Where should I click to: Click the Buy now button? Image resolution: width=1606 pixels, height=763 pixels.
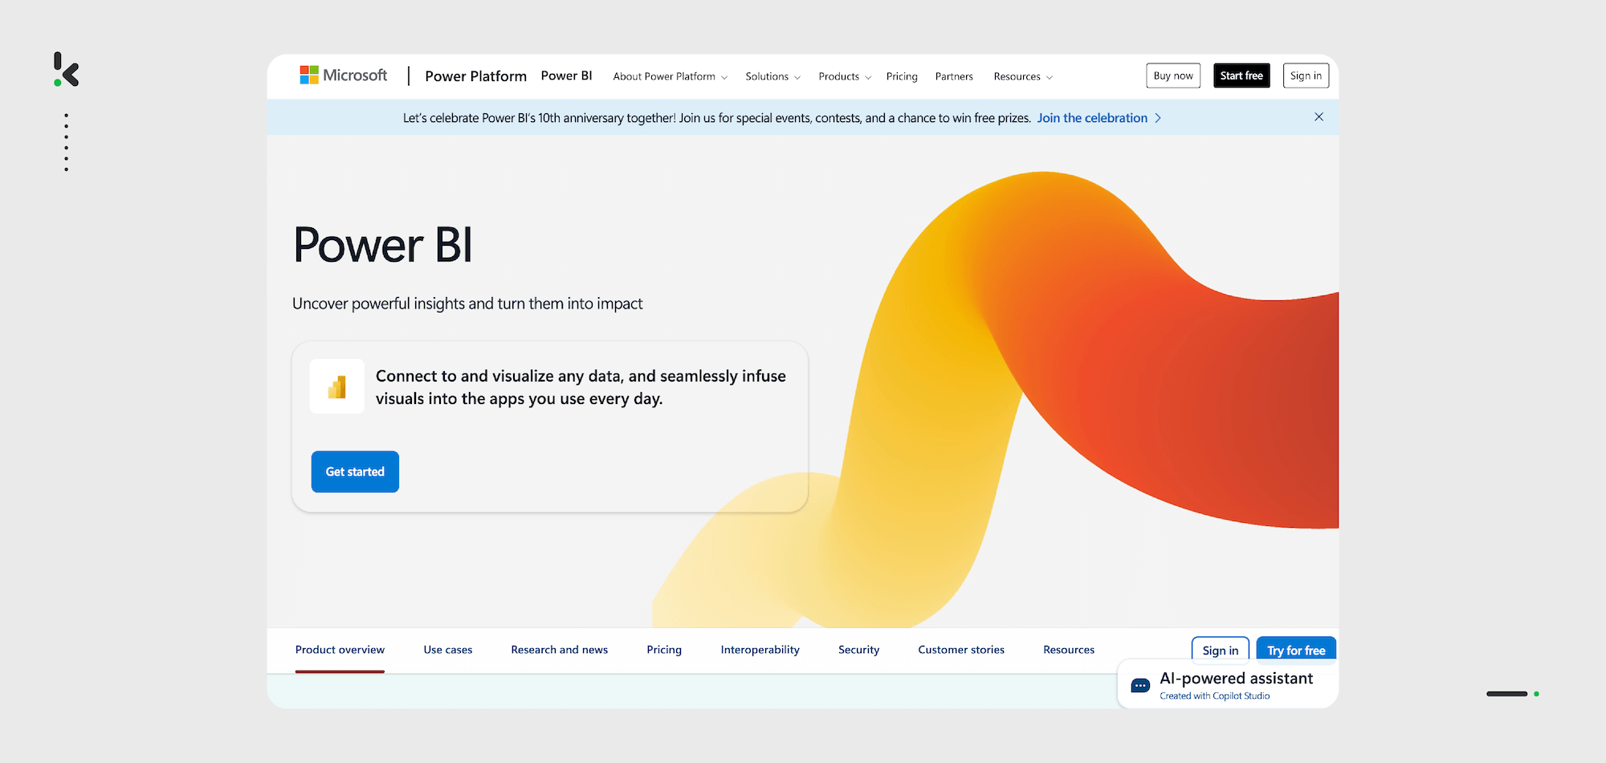click(1173, 75)
